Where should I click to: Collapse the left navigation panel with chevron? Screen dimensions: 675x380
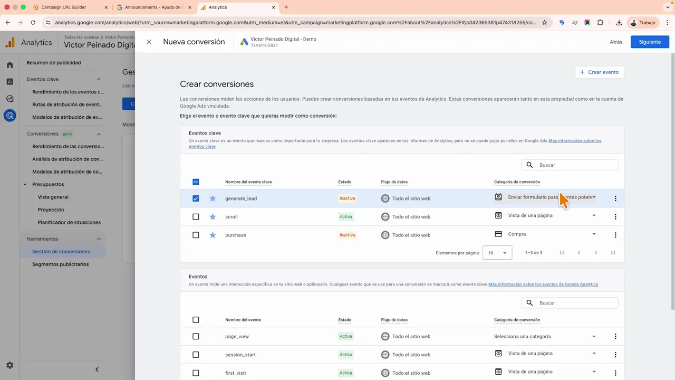click(97, 369)
